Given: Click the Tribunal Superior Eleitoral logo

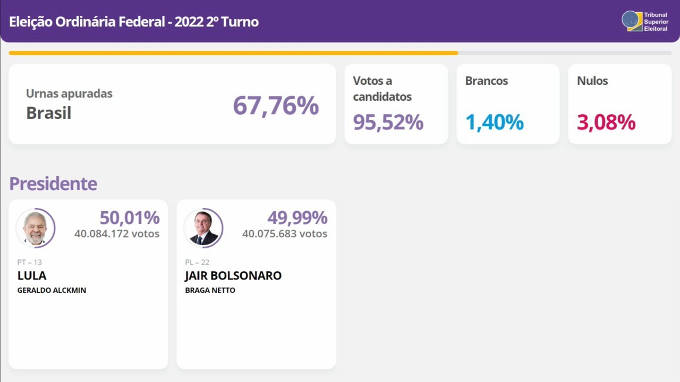Looking at the screenshot, I should coord(644,21).
